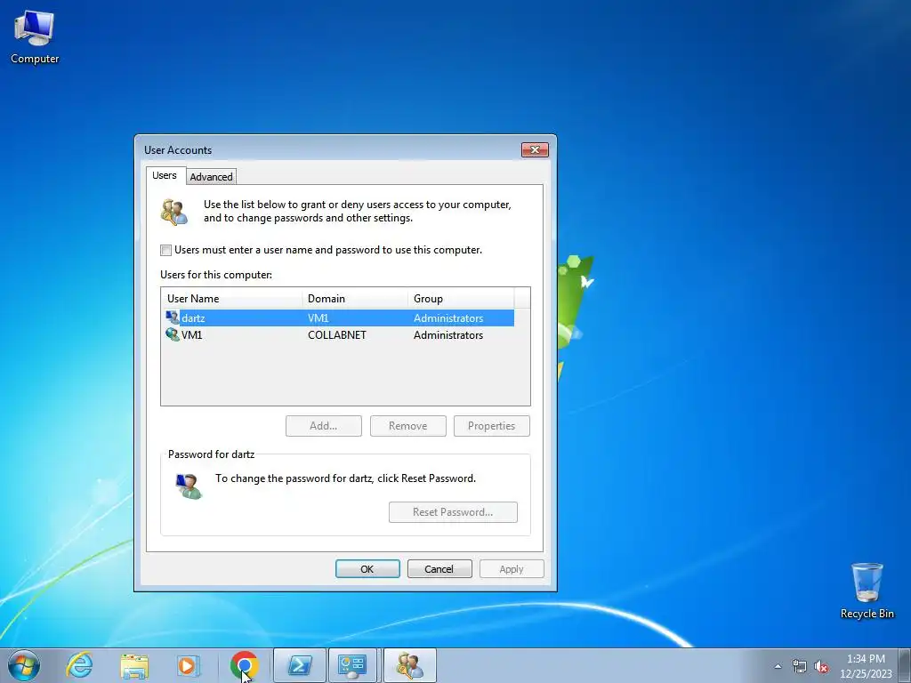Open the clock showing 1:34 PM
Viewport: 911px width, 683px height.
tap(866, 666)
